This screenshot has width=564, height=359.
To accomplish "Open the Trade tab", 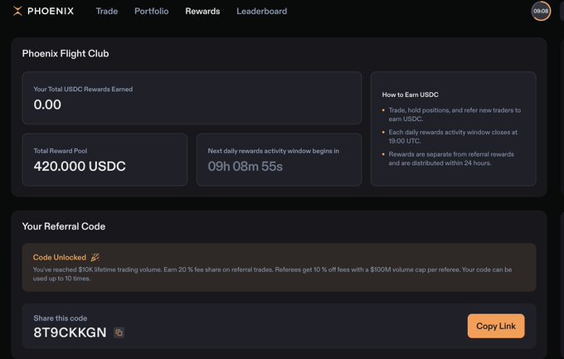I will tap(107, 11).
